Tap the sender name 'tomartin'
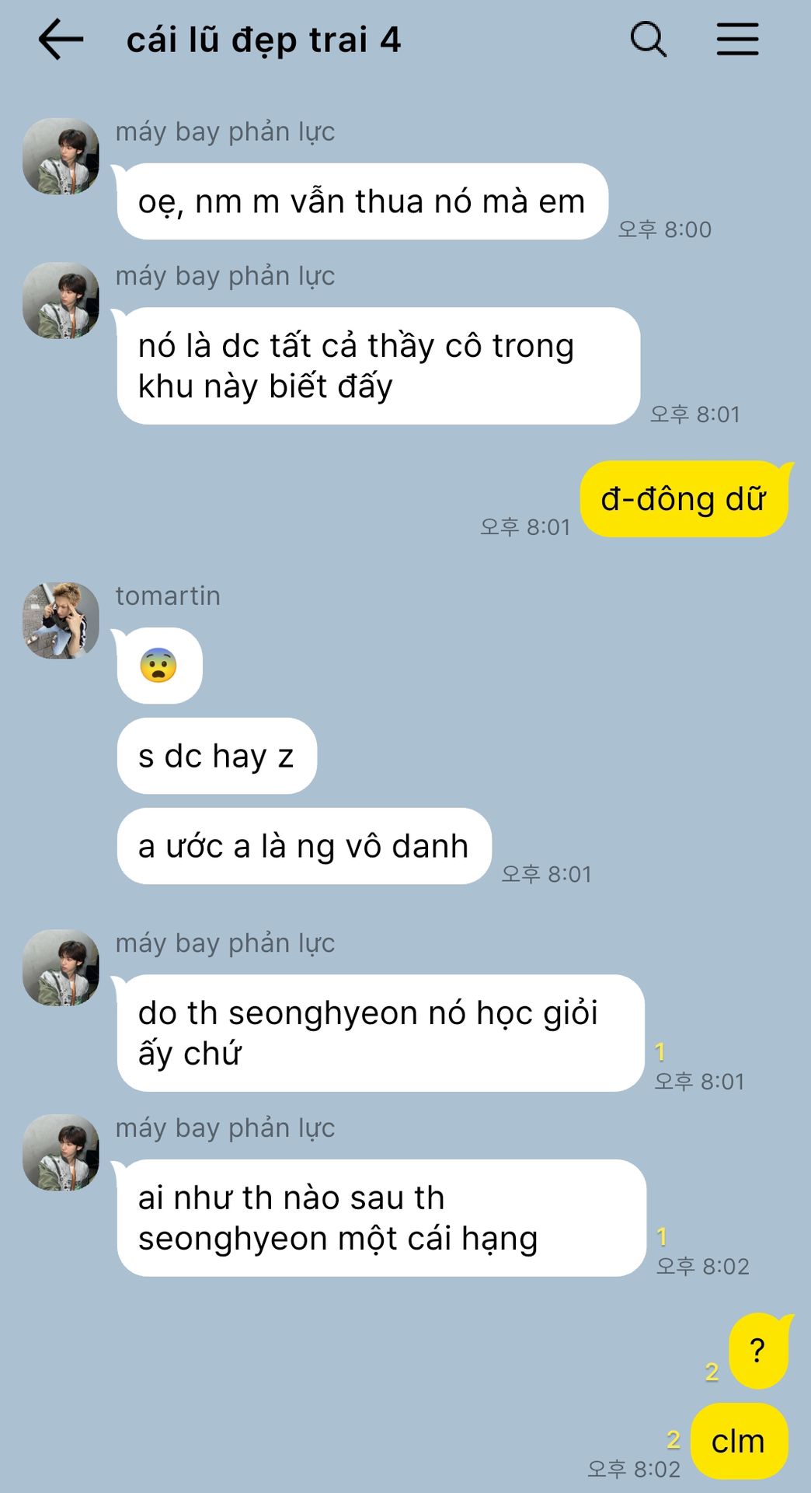The width and height of the screenshot is (811, 1493). (x=168, y=596)
